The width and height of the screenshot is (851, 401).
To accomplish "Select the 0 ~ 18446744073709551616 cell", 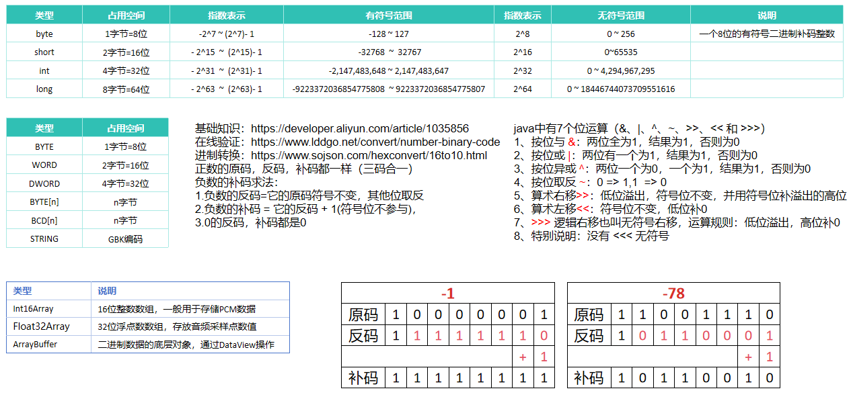I will tap(620, 89).
